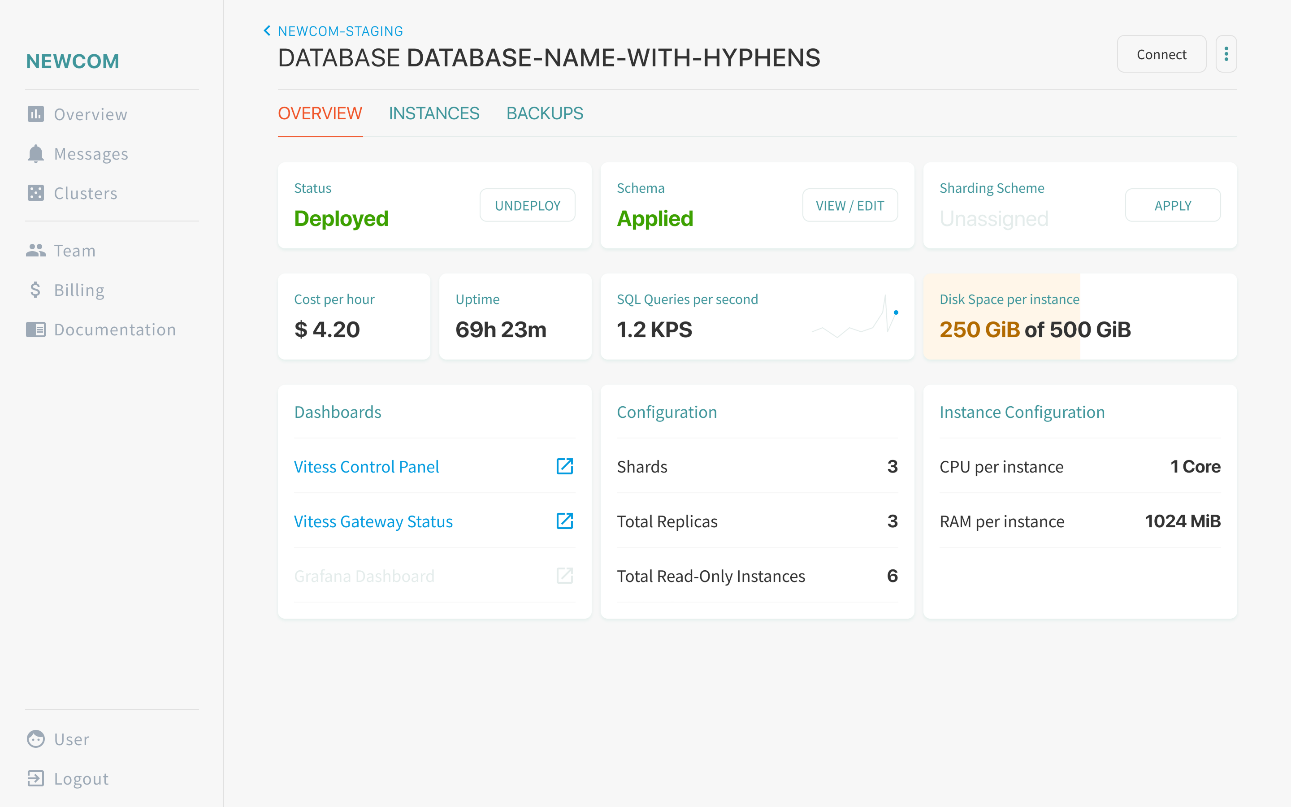Click the VIEW / EDIT schema button
The width and height of the screenshot is (1291, 807).
click(x=850, y=205)
